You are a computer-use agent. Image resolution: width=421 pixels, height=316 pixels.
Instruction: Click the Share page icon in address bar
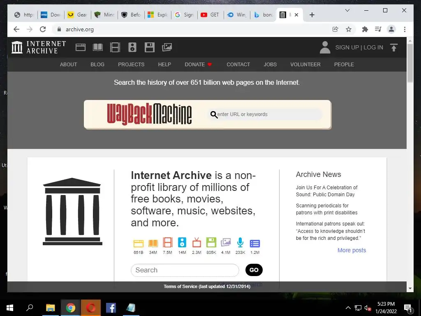click(335, 29)
